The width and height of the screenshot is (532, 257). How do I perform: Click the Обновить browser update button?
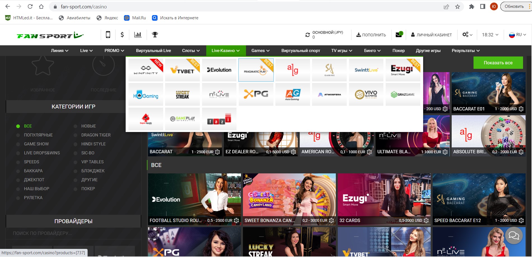(x=514, y=6)
